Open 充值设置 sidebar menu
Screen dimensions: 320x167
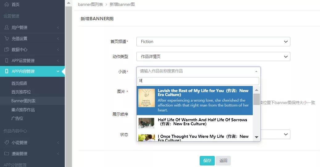click(x=32, y=38)
